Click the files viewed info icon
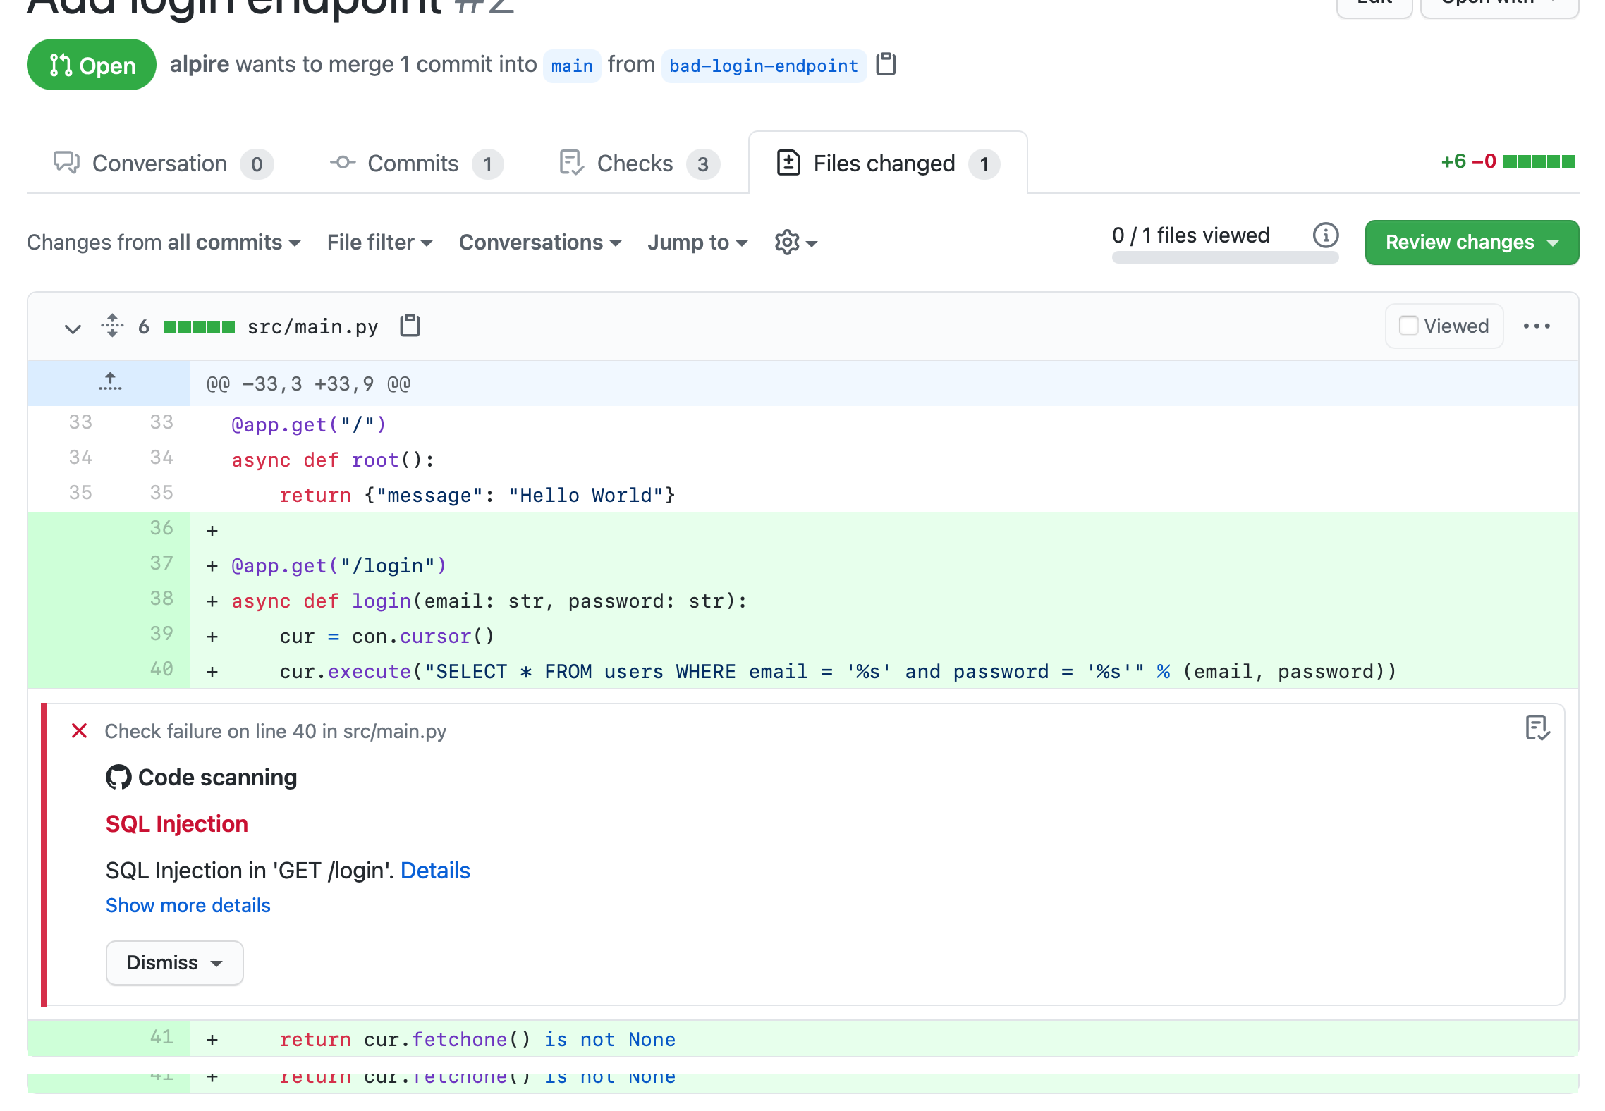Viewport: 1605px width, 1111px height. coord(1325,235)
